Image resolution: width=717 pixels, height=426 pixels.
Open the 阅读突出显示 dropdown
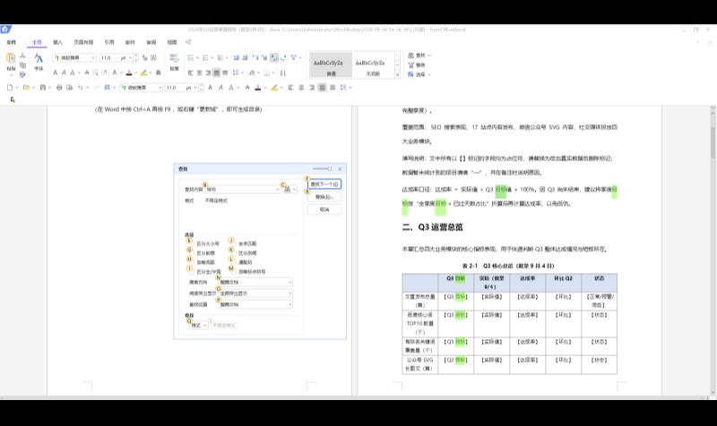coord(255,294)
